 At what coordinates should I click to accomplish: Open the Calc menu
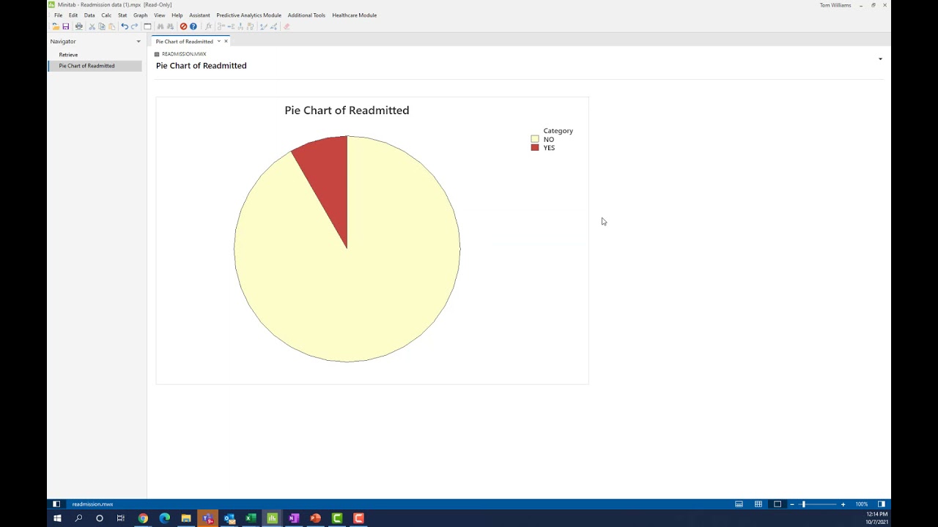[x=106, y=15]
